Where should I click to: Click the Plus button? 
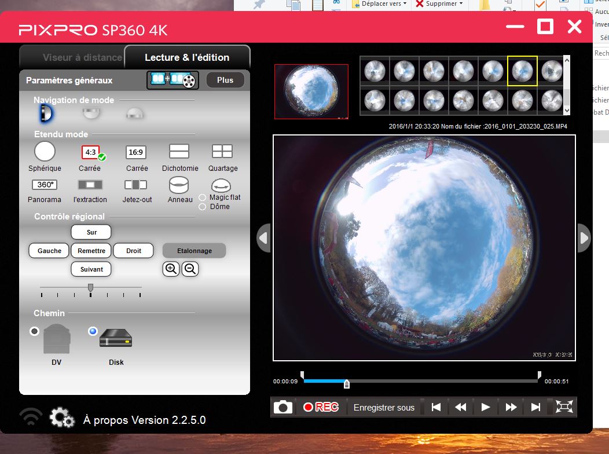pyautogui.click(x=225, y=80)
